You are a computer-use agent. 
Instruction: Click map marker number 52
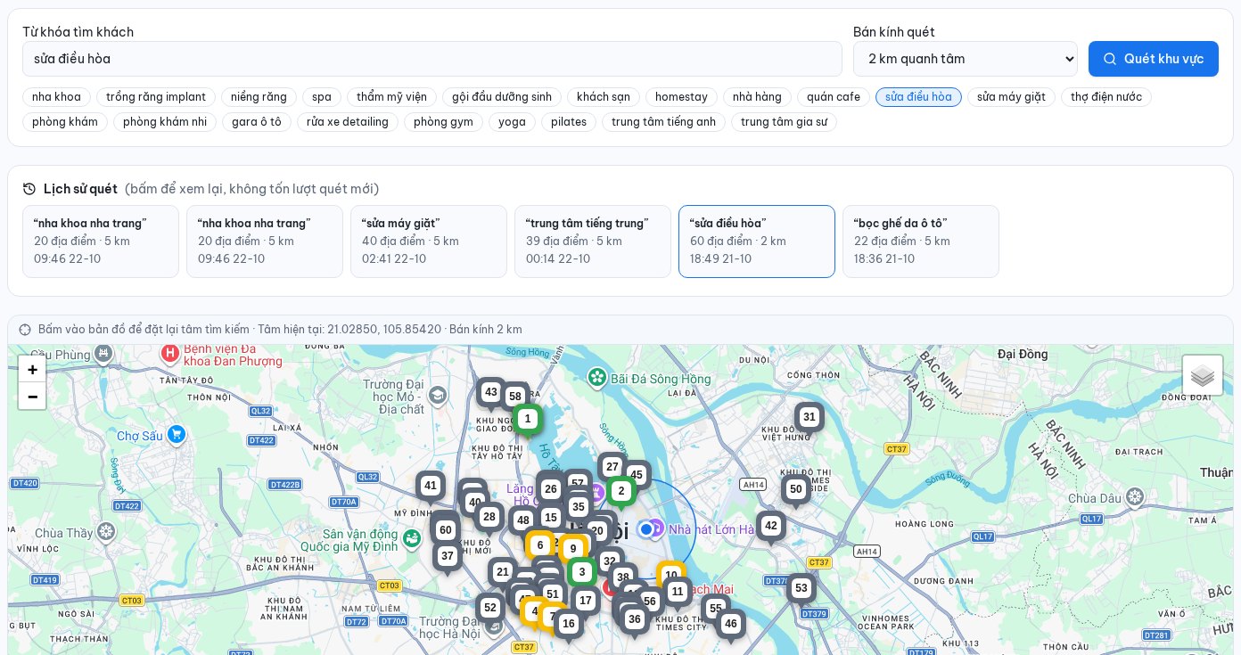[x=490, y=608]
